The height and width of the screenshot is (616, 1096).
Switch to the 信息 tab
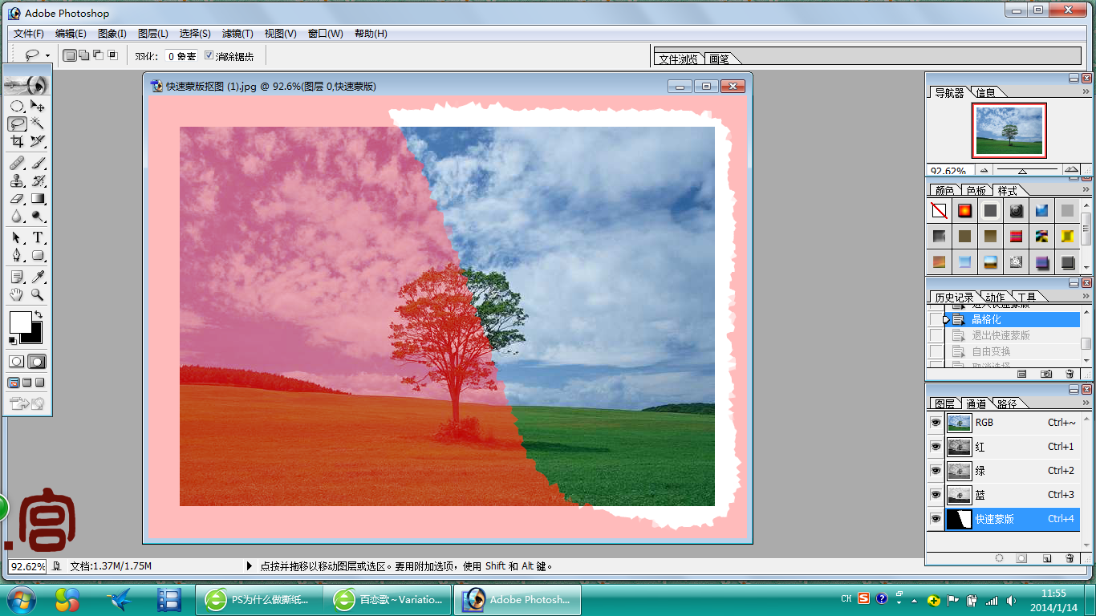tap(985, 92)
